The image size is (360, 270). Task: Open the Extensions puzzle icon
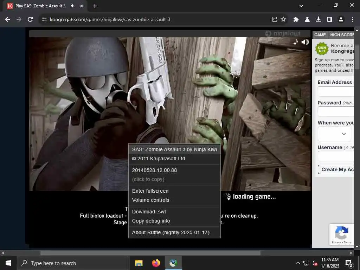tap(296, 20)
